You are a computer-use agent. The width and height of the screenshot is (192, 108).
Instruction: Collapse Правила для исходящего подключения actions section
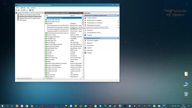[x=118, y=16]
